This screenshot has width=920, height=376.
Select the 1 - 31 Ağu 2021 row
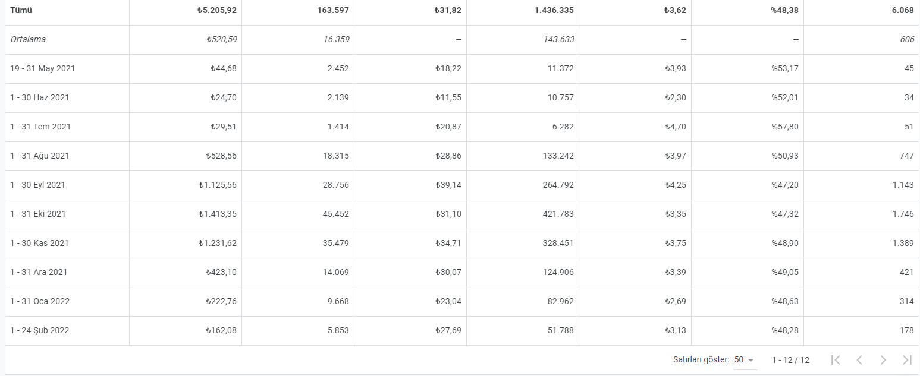pos(462,156)
